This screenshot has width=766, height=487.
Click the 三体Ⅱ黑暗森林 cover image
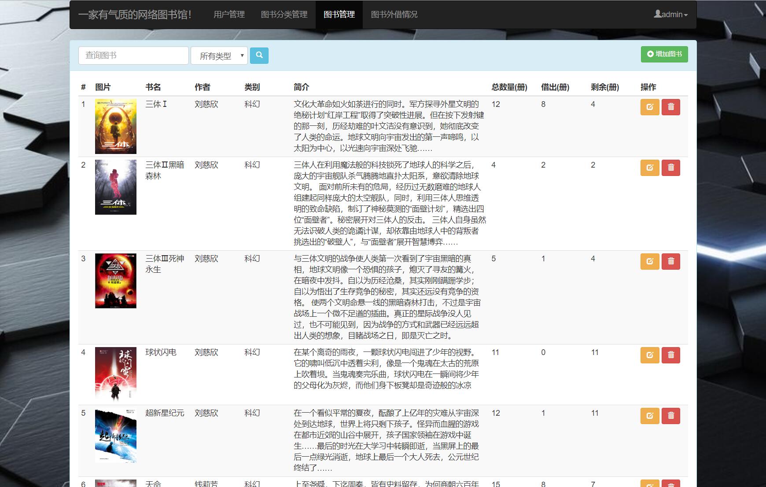click(x=116, y=187)
